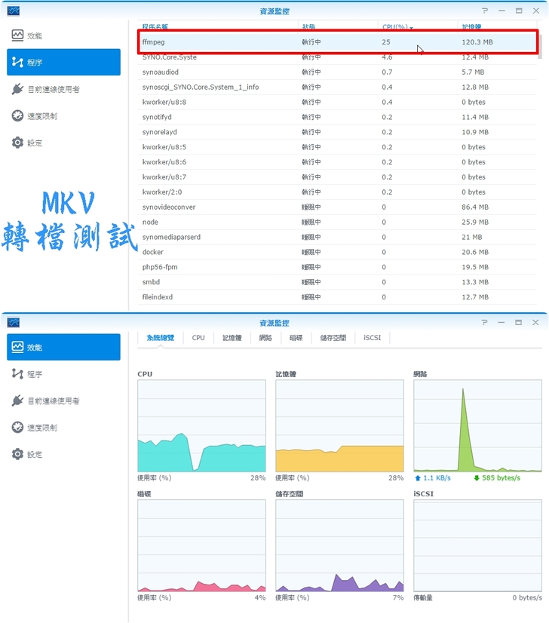Click the 網路 usage chart
This screenshot has height=623, width=549.
coord(477,426)
